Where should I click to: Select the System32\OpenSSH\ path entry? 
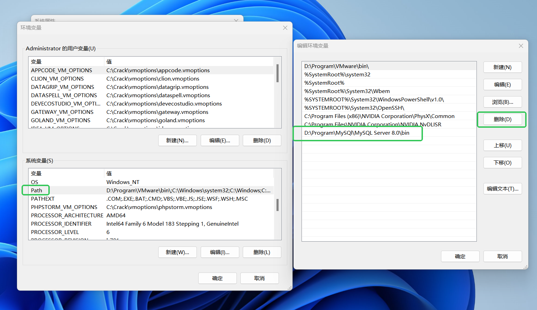tap(389, 108)
